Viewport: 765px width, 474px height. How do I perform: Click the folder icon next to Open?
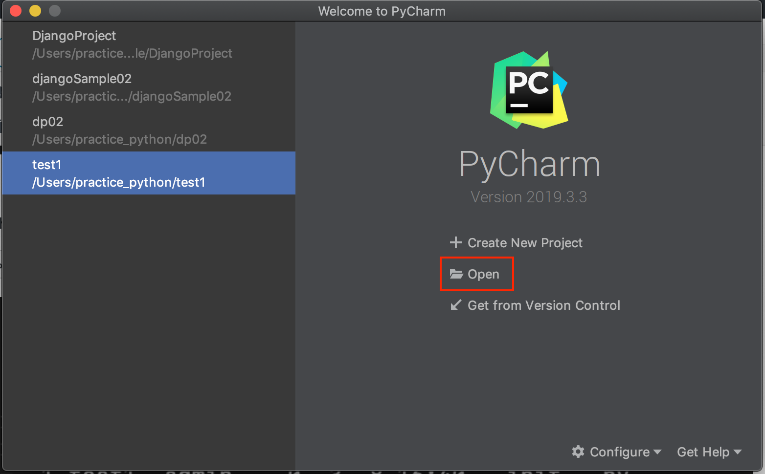456,274
